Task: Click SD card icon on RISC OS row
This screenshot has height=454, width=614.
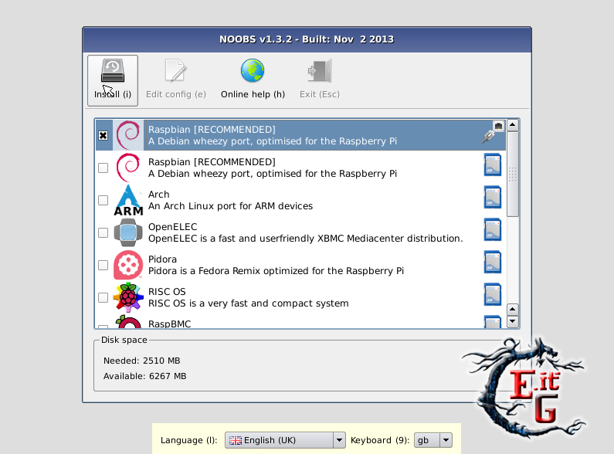Action: 493,295
